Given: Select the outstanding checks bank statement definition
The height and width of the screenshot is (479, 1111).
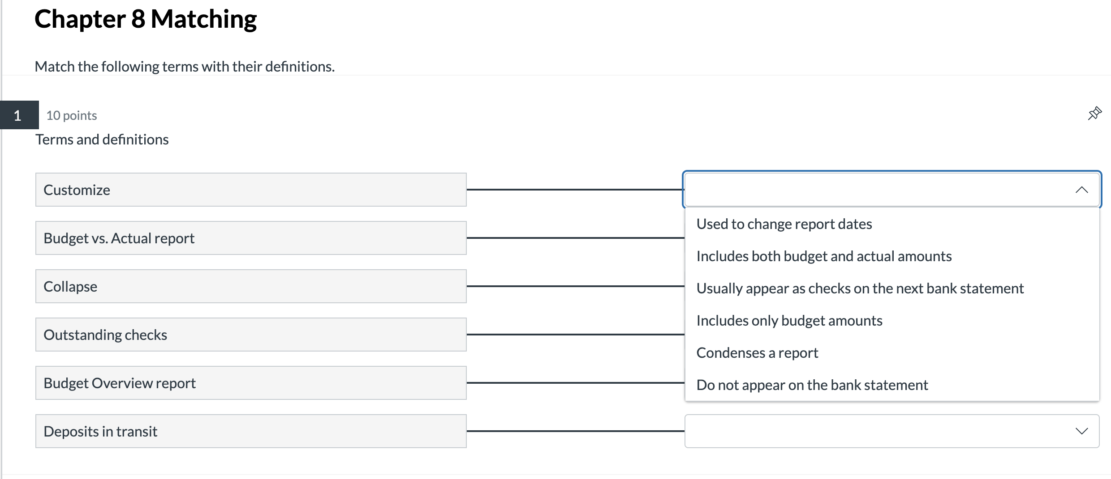Looking at the screenshot, I should [x=860, y=288].
